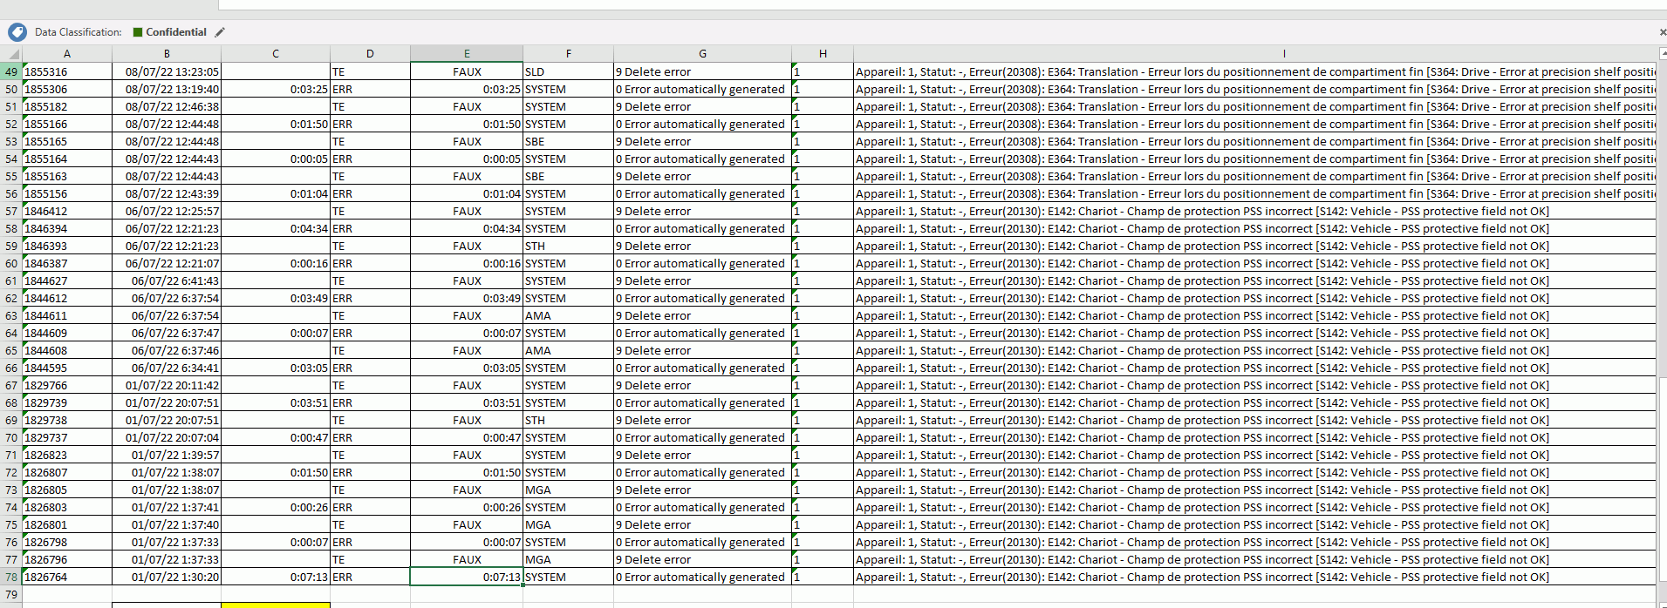Select column H header
The image size is (1667, 608).
pos(823,54)
